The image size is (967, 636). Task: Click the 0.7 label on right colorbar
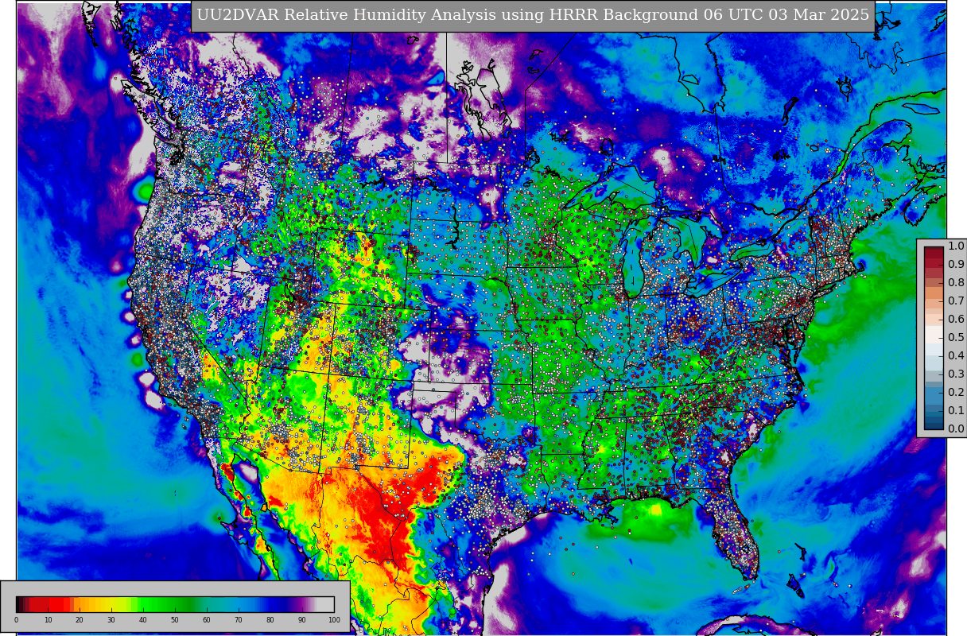(956, 301)
